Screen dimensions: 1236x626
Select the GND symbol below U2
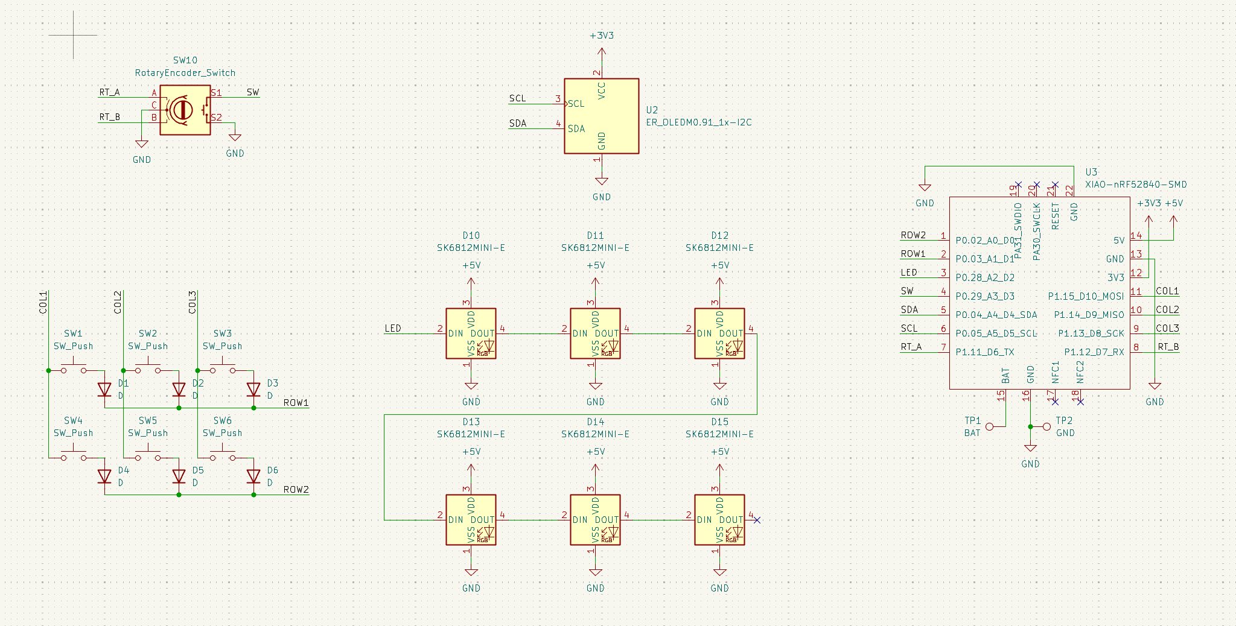pyautogui.click(x=601, y=181)
